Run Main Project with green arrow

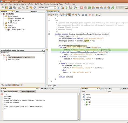click(x=67, y=8)
